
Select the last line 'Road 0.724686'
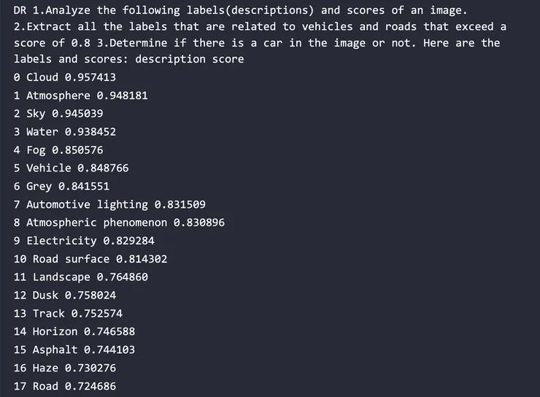coord(65,386)
